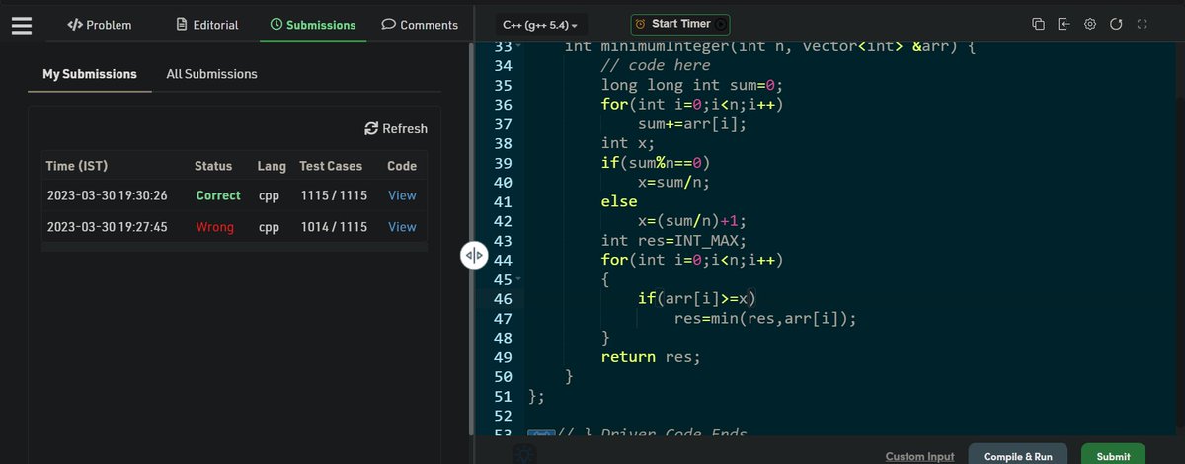Image resolution: width=1185 pixels, height=464 pixels.
Task: Click timestamp 2023-03-30 19:27:45
Action: [108, 227]
